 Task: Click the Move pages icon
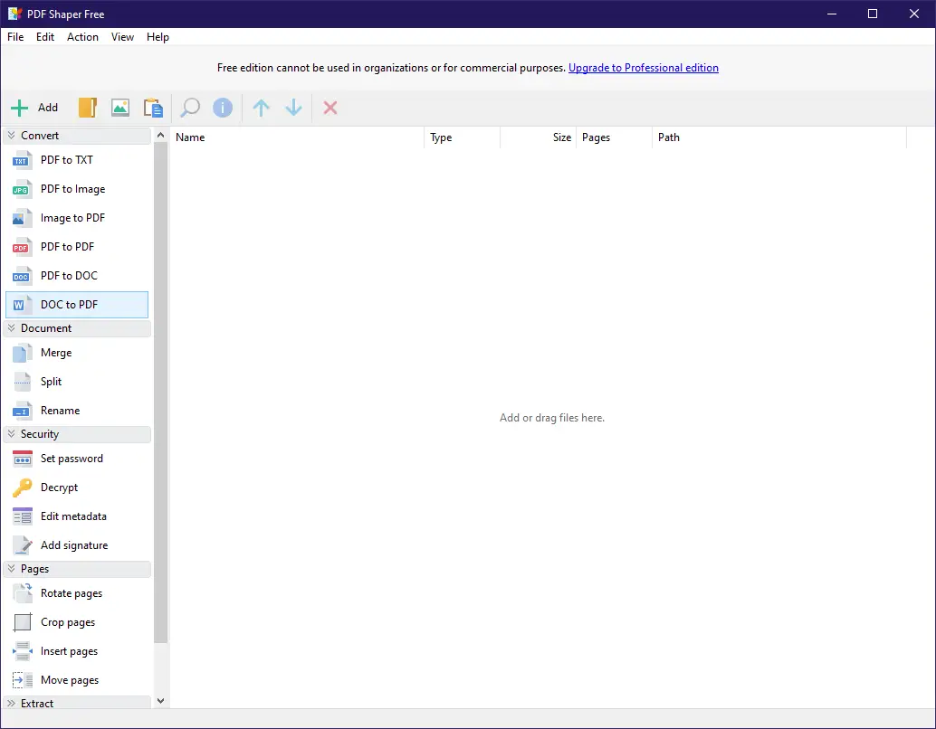click(x=22, y=680)
